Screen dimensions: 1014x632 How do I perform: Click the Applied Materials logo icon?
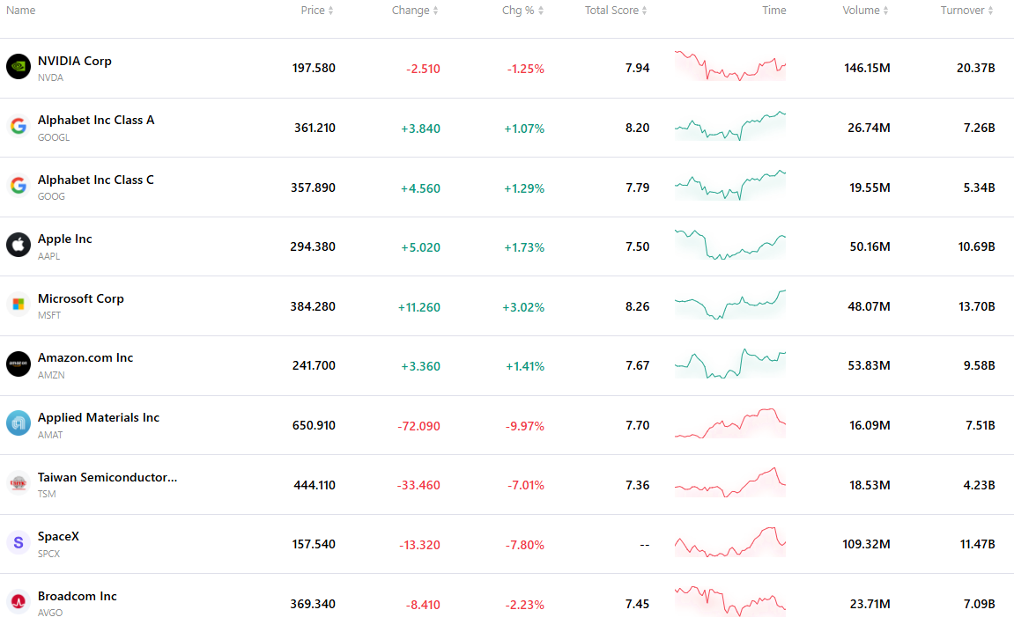click(x=19, y=423)
